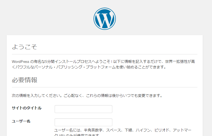212x136 pixels.
Task: Click the ハイフン word in username hint
Action: coord(143,130)
